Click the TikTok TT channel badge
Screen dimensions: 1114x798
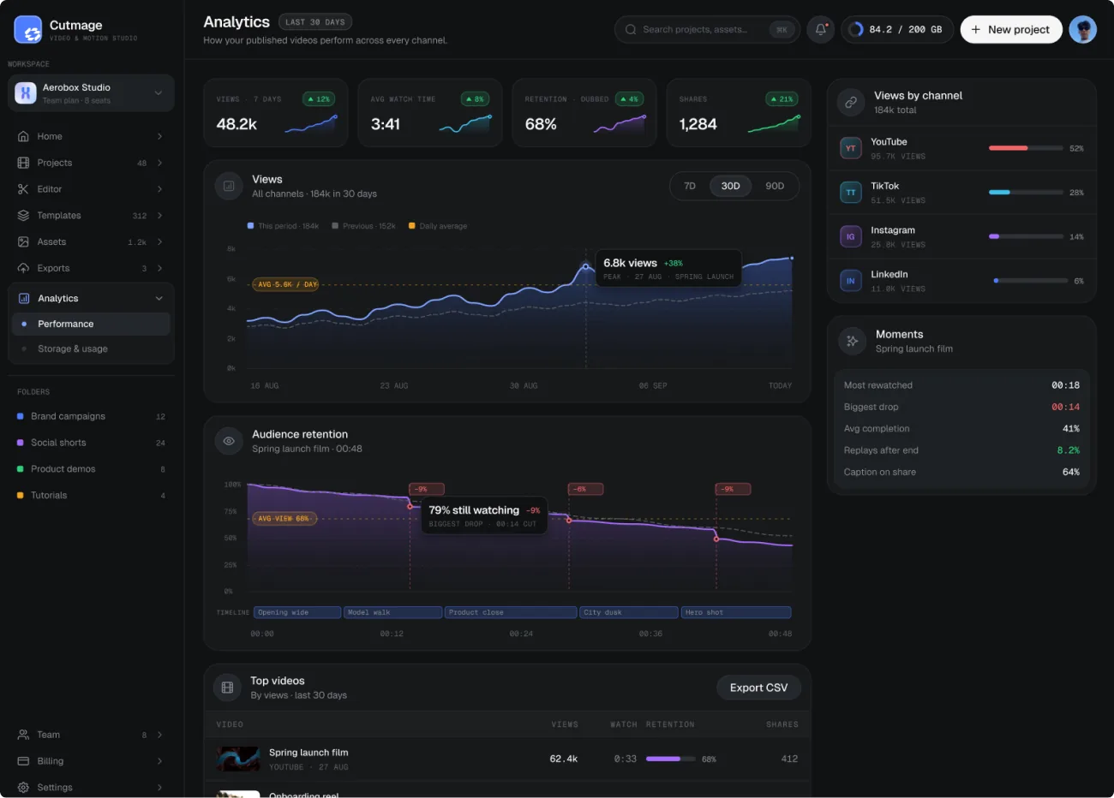(x=851, y=193)
